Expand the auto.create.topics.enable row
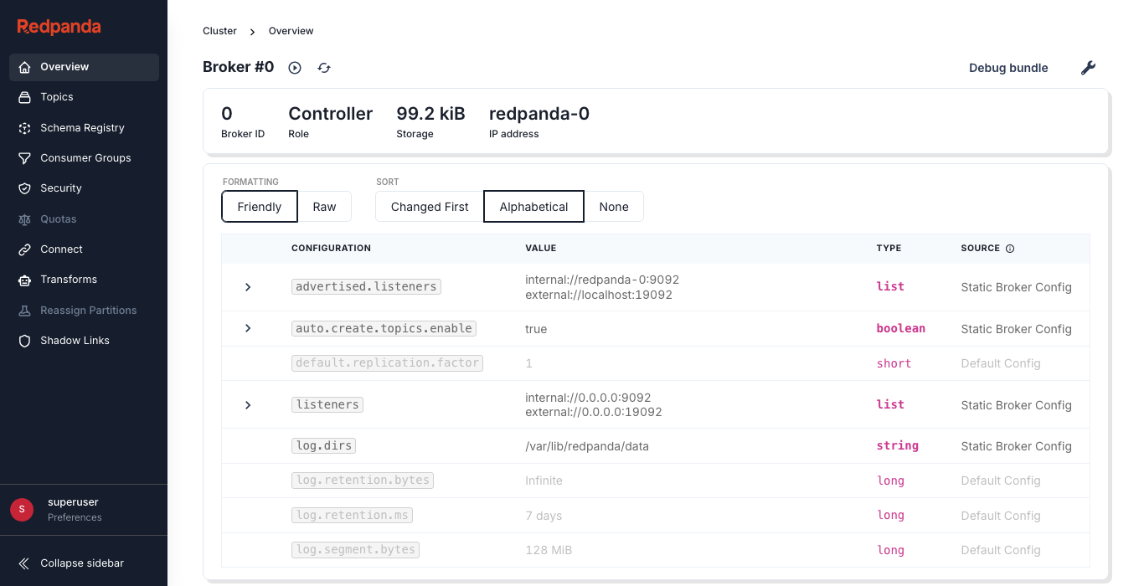The height and width of the screenshot is (586, 1144). point(248,328)
